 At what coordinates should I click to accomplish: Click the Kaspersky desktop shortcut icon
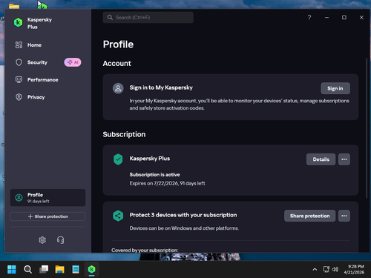click(42, 6)
